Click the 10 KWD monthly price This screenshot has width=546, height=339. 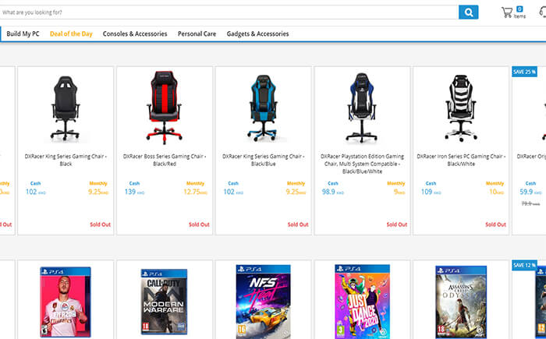(x=497, y=192)
